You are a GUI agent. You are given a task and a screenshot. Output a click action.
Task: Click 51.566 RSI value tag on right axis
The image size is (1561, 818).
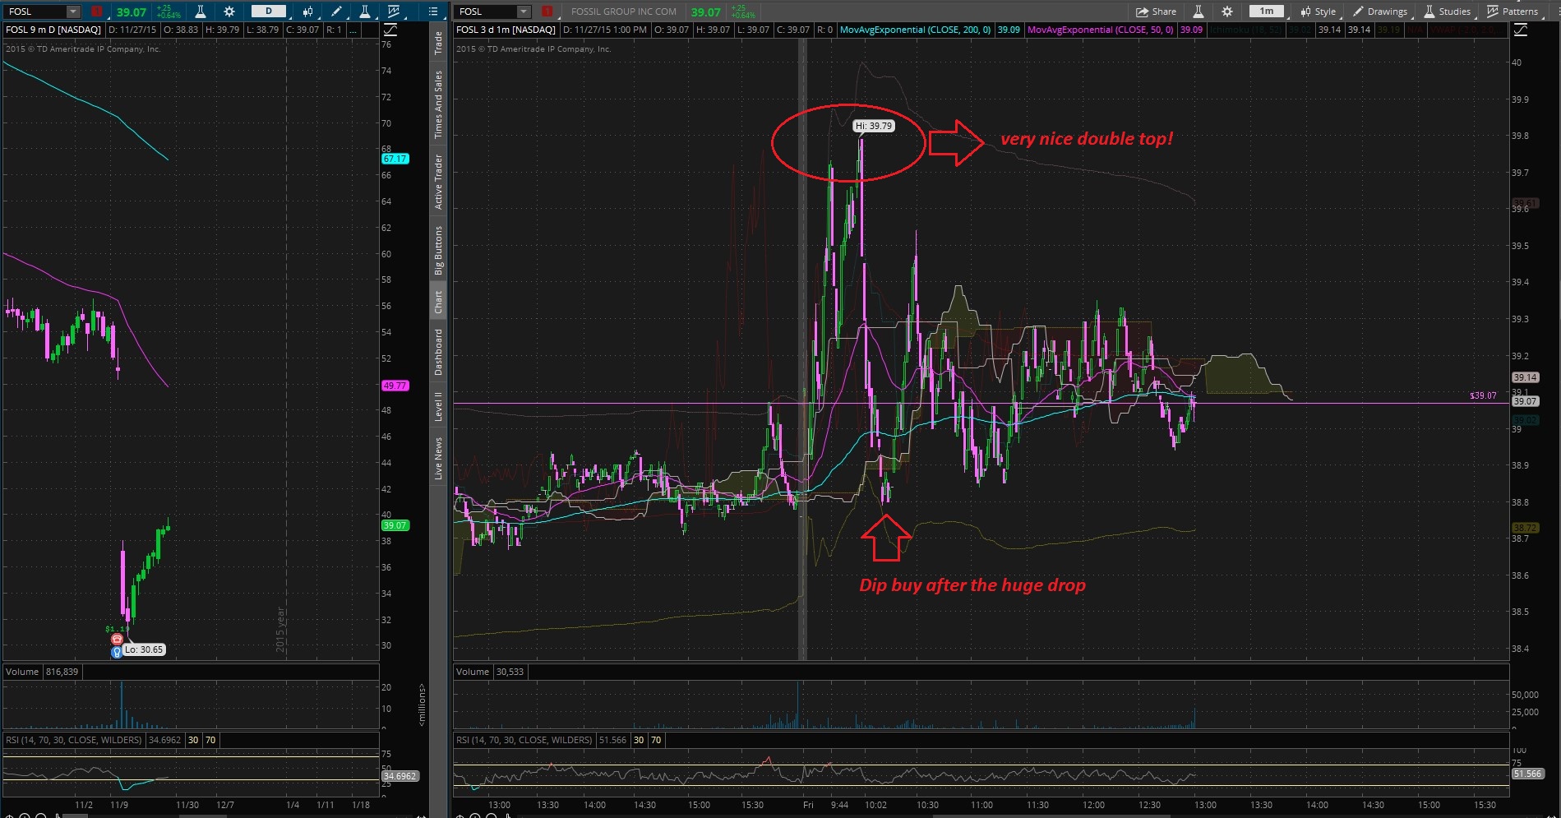coord(1527,774)
